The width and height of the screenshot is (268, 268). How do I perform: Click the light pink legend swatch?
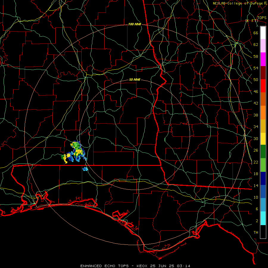(x=263, y=46)
